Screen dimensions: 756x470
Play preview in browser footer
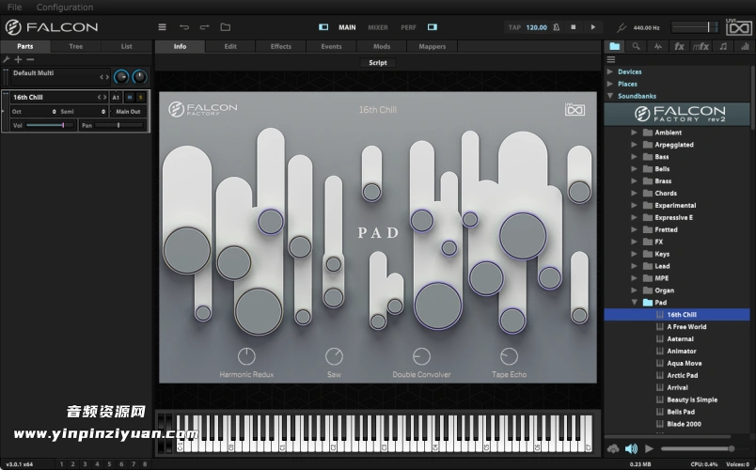650,448
